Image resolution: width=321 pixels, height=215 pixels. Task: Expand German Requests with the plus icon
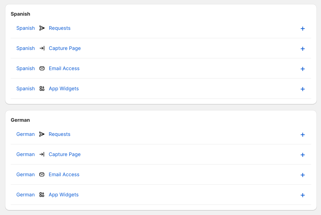click(303, 135)
